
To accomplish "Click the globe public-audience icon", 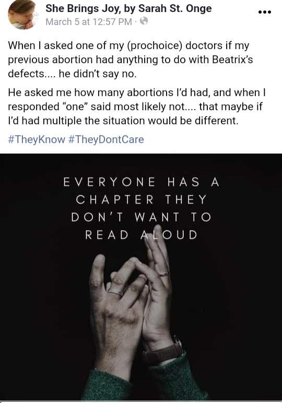I will (144, 21).
